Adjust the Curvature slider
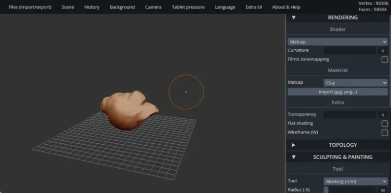This screenshot has height=193, width=391. pos(350,50)
